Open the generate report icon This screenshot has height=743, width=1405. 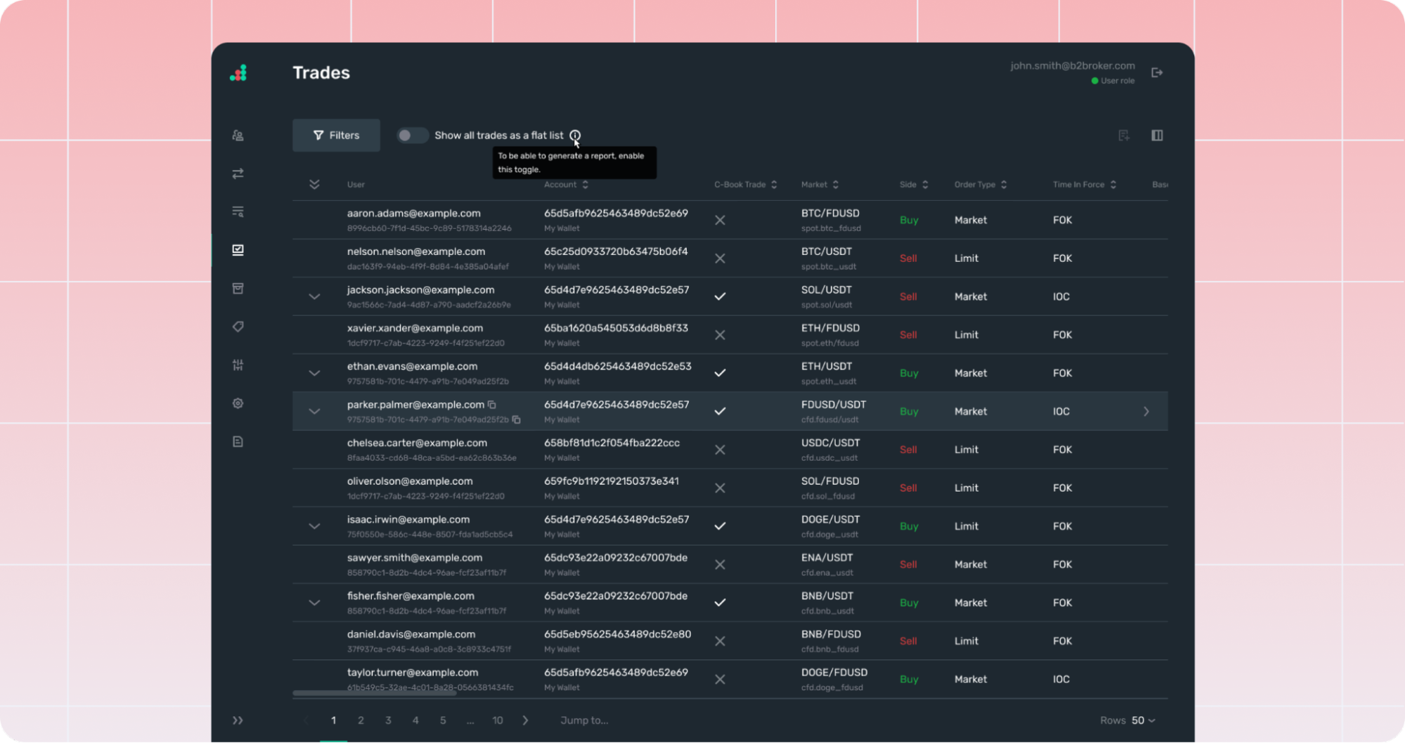click(1123, 135)
